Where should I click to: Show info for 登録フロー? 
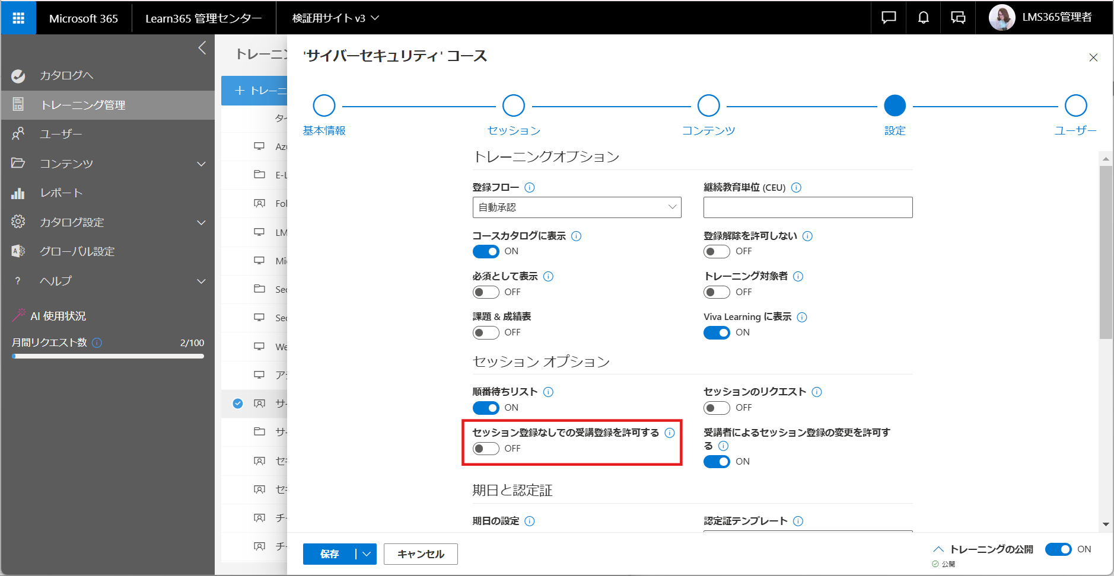click(x=530, y=187)
